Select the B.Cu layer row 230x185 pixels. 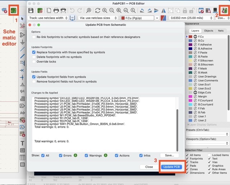click(207, 41)
